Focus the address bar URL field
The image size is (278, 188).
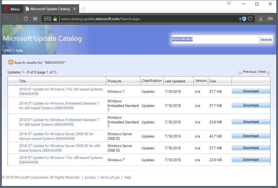point(149,19)
